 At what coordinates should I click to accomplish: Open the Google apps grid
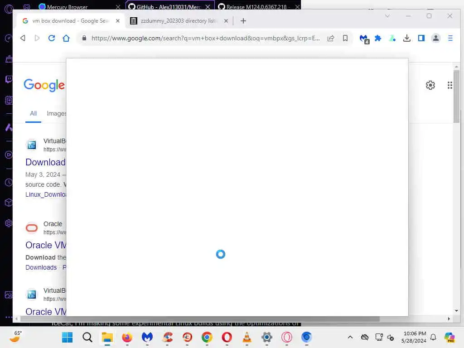click(450, 85)
